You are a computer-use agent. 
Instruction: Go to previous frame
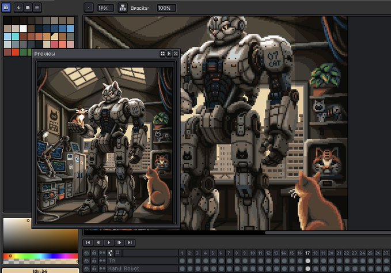click(x=98, y=242)
